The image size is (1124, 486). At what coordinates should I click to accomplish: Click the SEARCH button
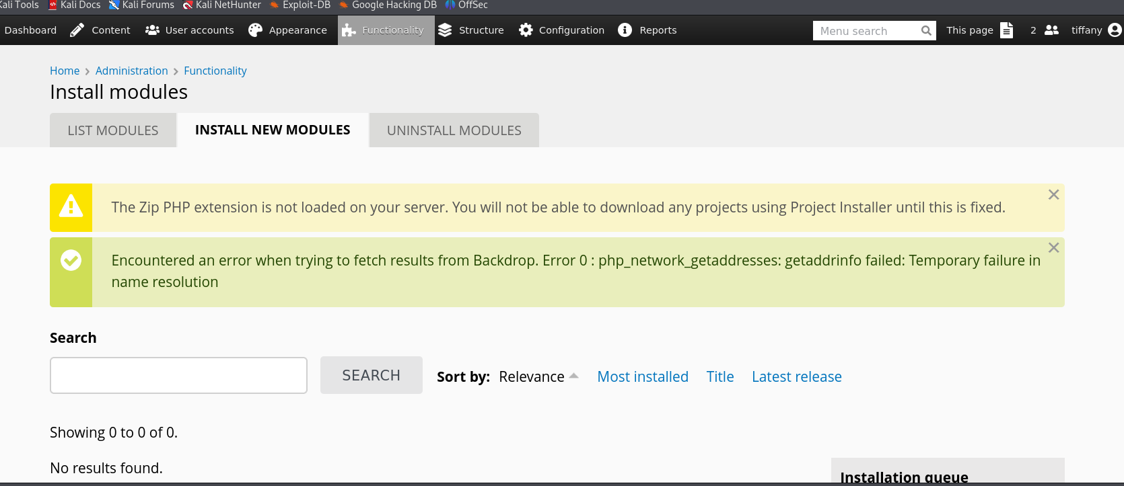click(x=372, y=375)
